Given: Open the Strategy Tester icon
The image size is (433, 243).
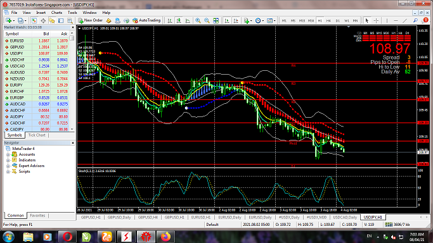Looking at the screenshot, I should pos(70,20).
